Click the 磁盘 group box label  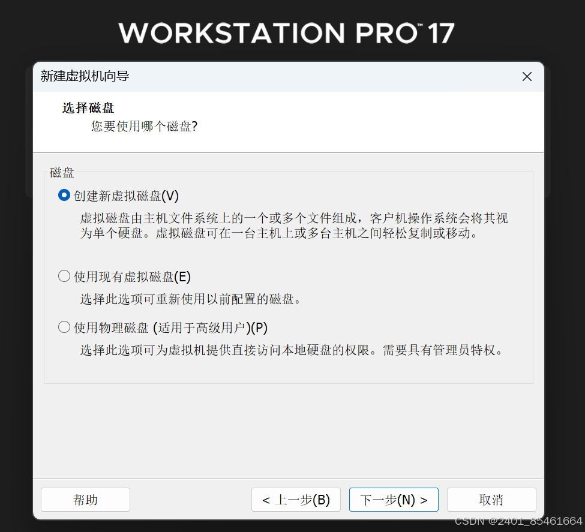tap(62, 172)
